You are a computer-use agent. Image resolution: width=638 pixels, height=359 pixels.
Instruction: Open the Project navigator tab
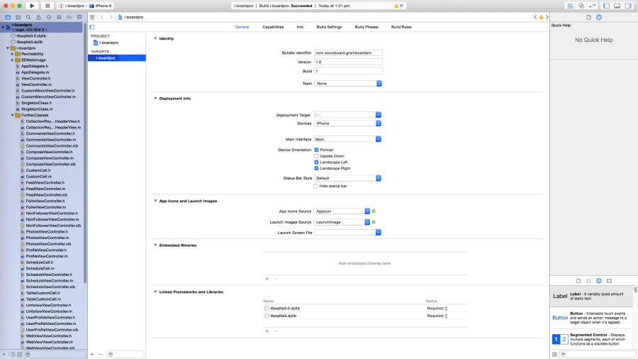click(8, 17)
